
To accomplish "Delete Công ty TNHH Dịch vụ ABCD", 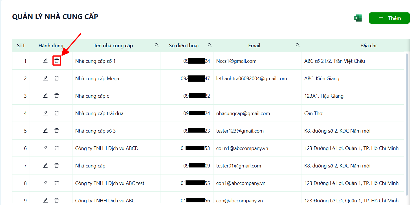I will tap(57, 148).
